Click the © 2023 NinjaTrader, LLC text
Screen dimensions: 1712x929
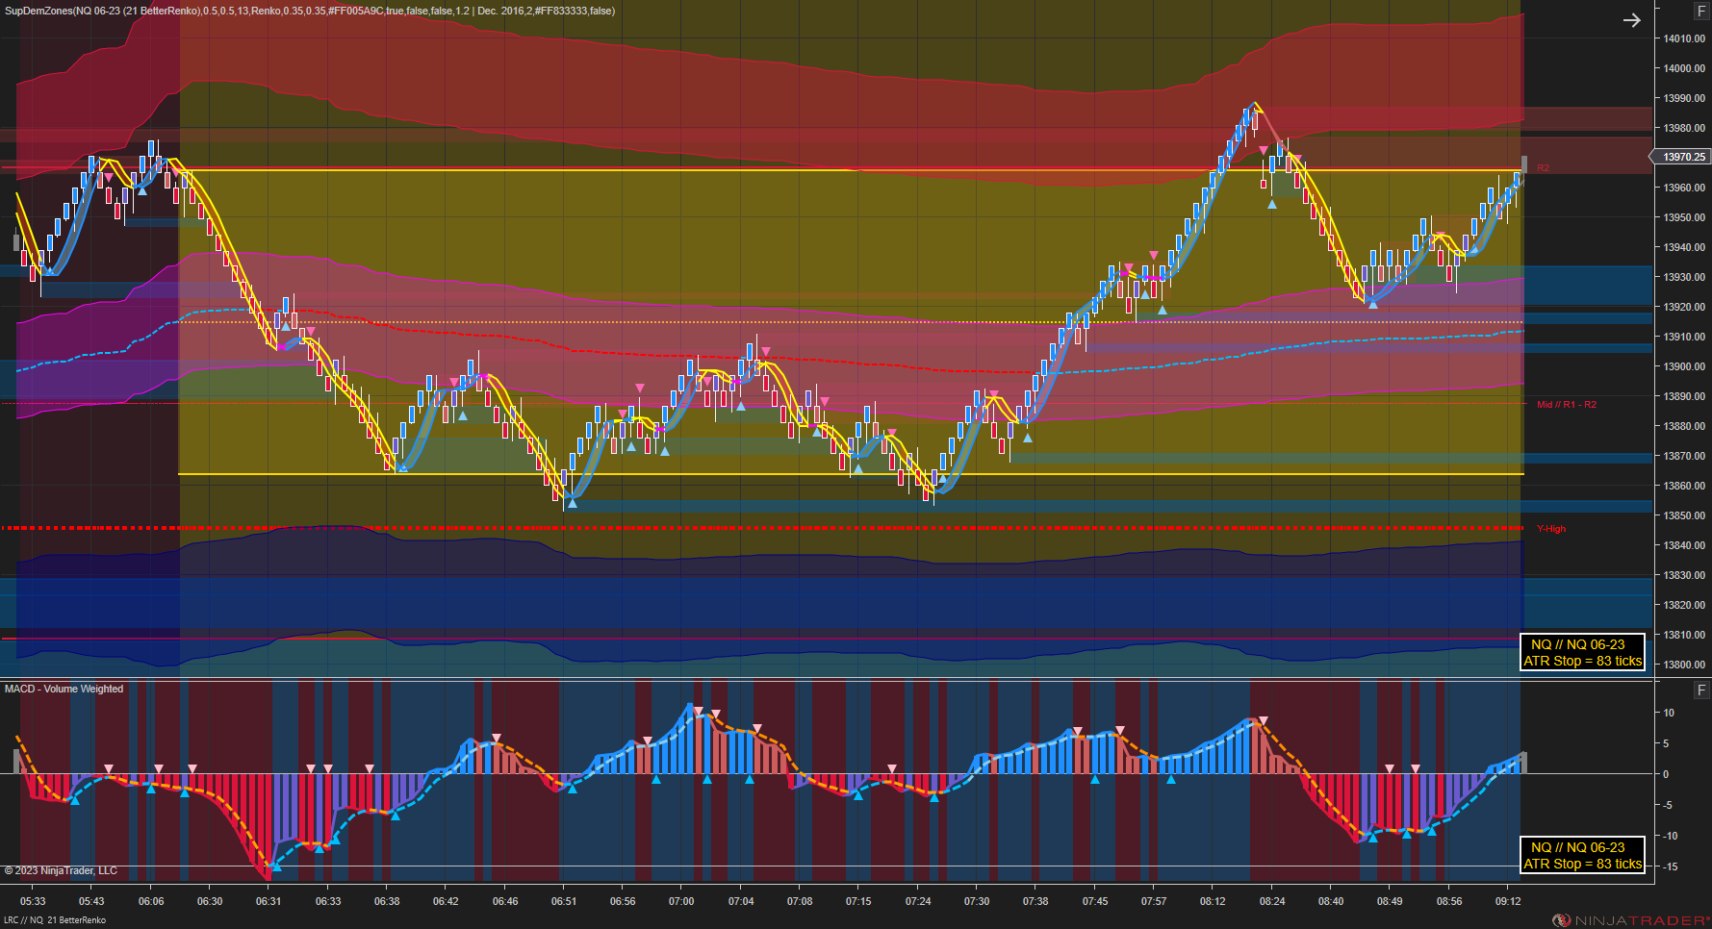[61, 870]
